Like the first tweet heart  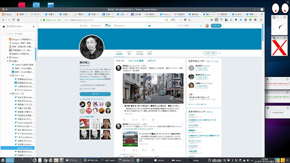[143, 120]
